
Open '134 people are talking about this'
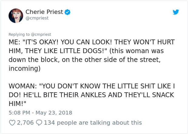pos(93,123)
